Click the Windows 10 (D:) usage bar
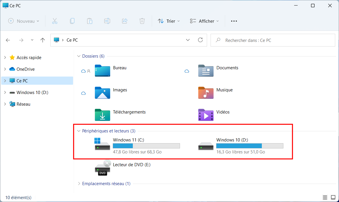Image resolution: width=339 pixels, height=202 pixels. click(250, 146)
